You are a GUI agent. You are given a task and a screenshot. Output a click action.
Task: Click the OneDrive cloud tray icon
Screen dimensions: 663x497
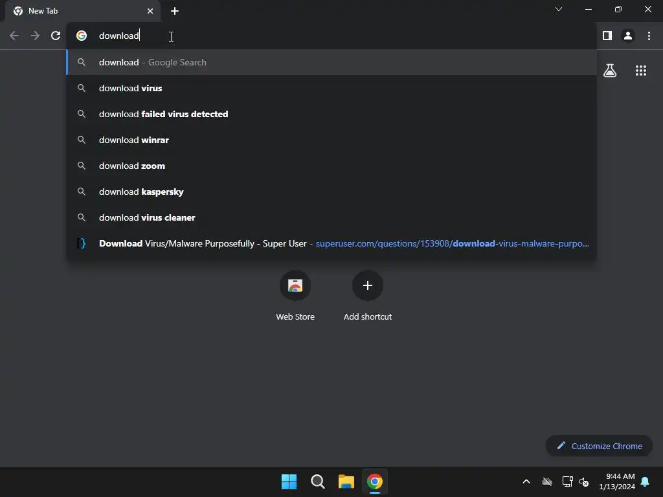point(547,481)
